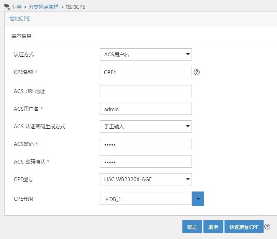Open CPE型号 dropdown showing H3C WB2320X-AGE
Screen dimensions: 277x239
tap(146, 179)
